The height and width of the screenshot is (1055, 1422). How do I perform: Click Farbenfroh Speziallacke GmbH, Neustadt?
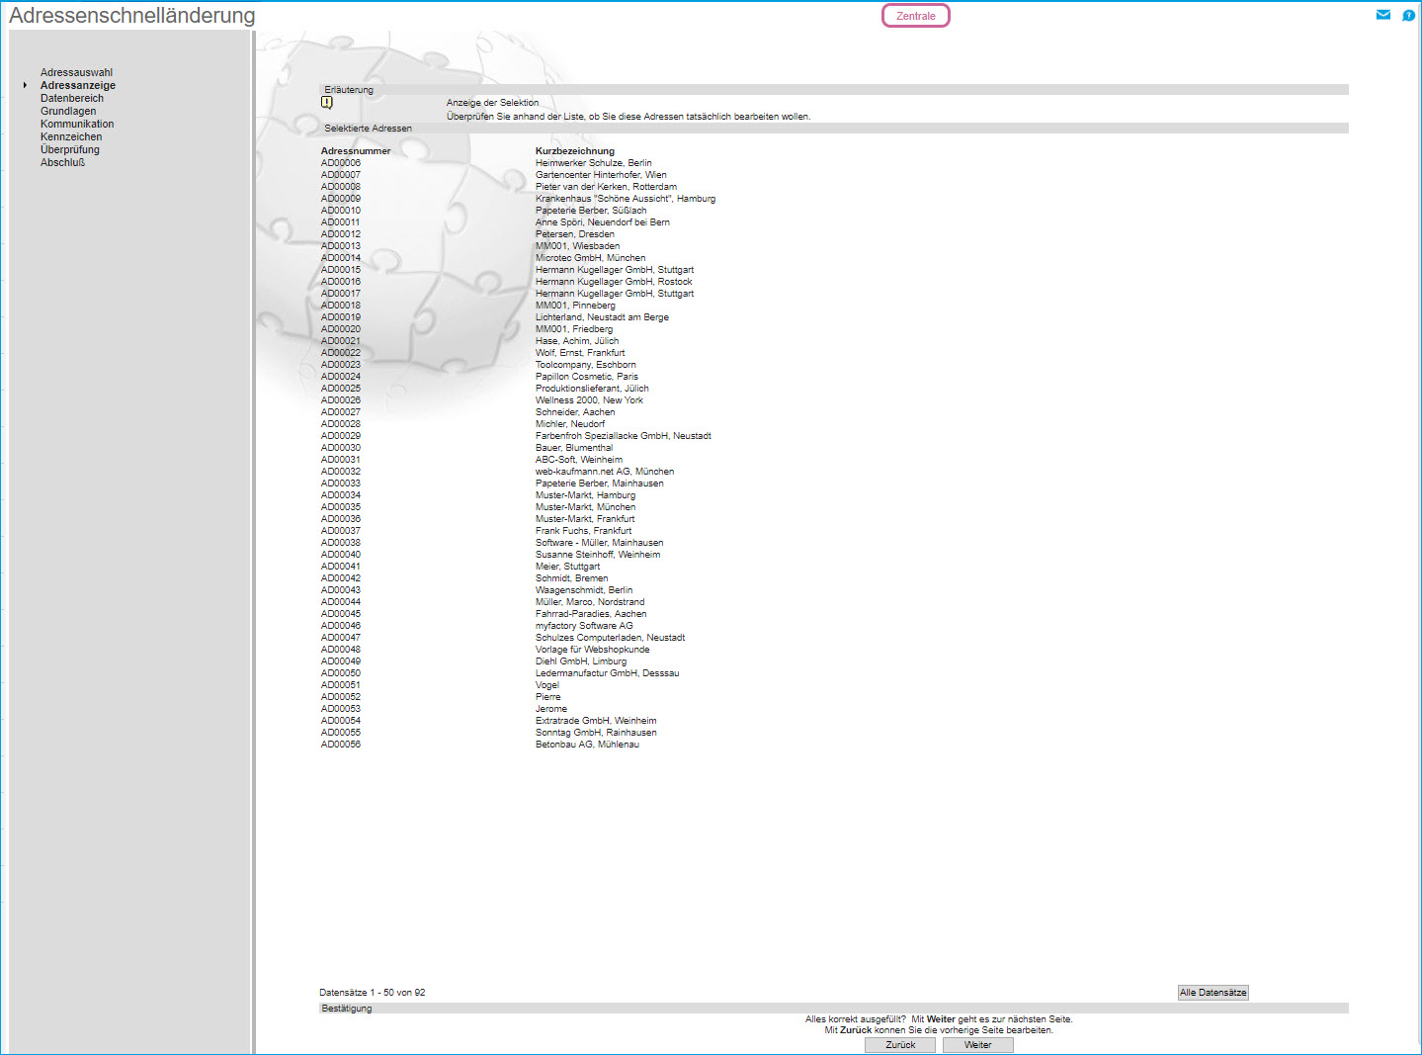tap(624, 436)
